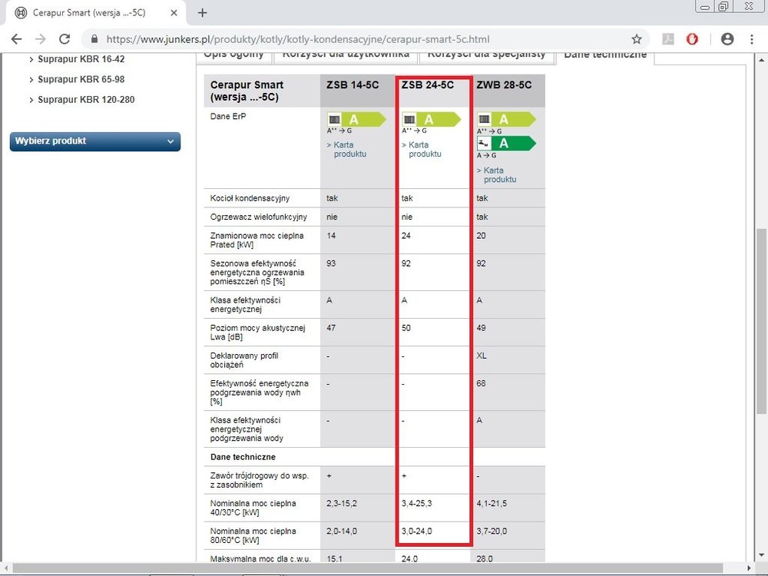Screen dimensions: 768x576
Task: Click the Opera extension icon
Action: [x=692, y=39]
